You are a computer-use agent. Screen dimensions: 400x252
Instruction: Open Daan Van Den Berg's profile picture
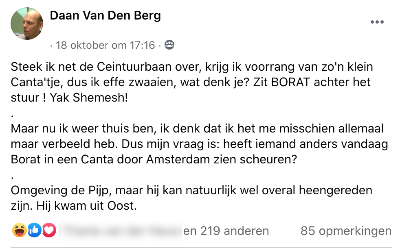(x=27, y=24)
